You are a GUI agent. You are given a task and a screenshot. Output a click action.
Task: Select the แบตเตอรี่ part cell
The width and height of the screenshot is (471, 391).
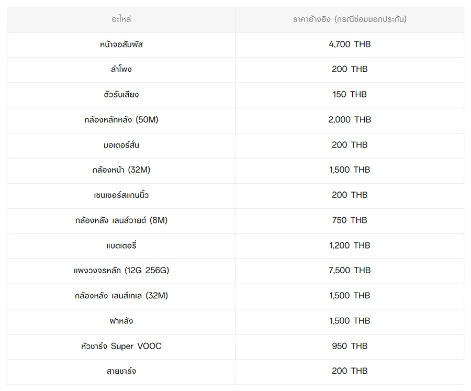121,245
